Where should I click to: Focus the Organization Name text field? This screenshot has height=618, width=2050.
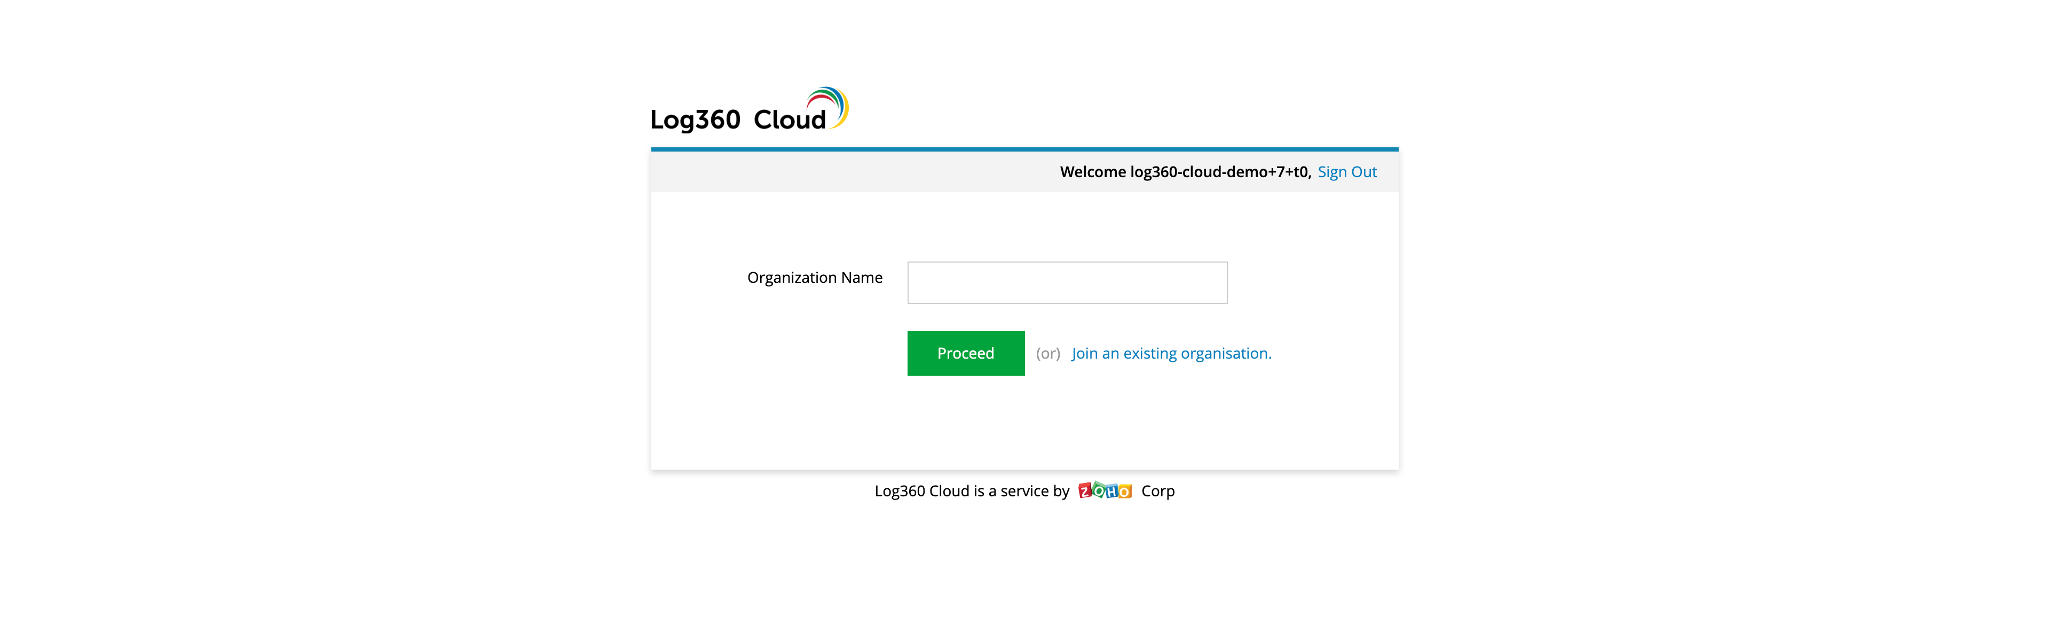coord(1067,282)
